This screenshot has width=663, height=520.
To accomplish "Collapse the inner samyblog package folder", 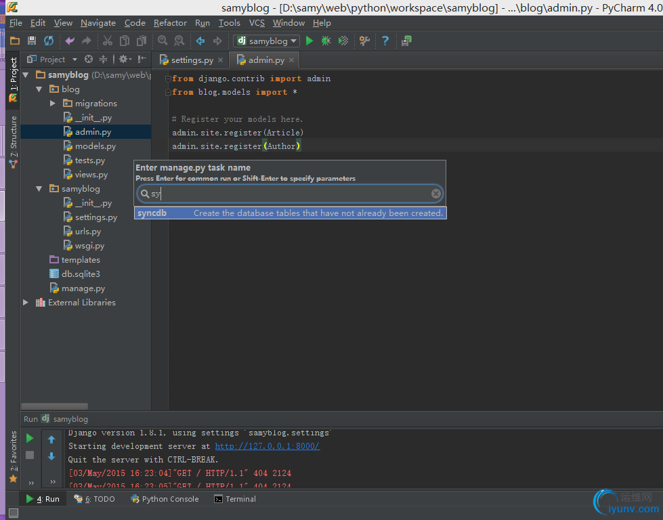I will [39, 189].
